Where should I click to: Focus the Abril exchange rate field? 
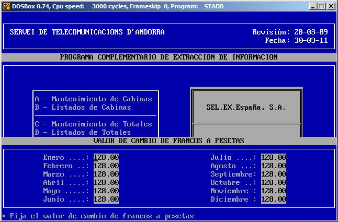pos(106,182)
